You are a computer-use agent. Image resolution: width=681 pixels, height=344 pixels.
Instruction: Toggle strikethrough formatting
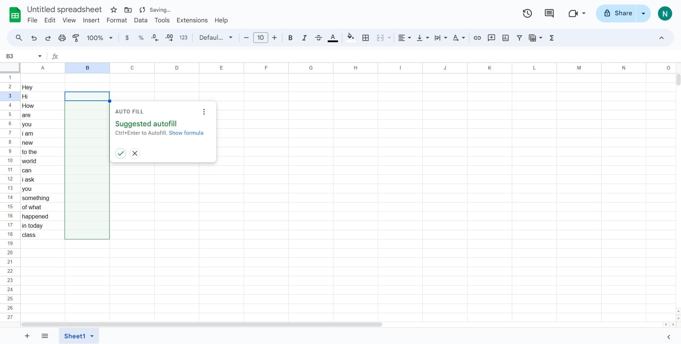[318, 38]
